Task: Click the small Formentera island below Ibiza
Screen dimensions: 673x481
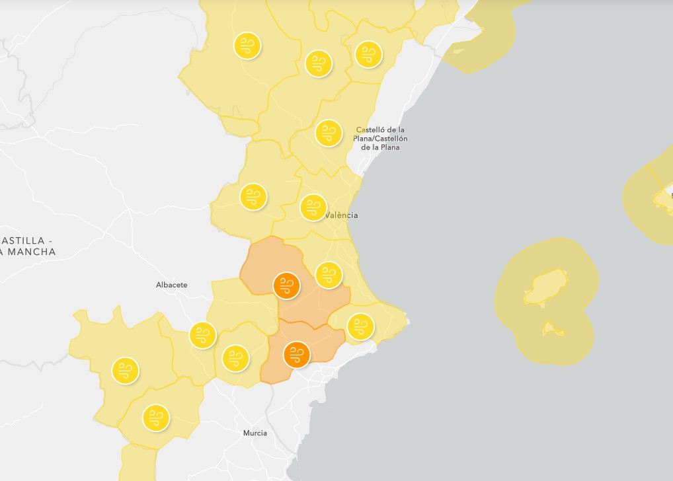Action: (x=551, y=328)
